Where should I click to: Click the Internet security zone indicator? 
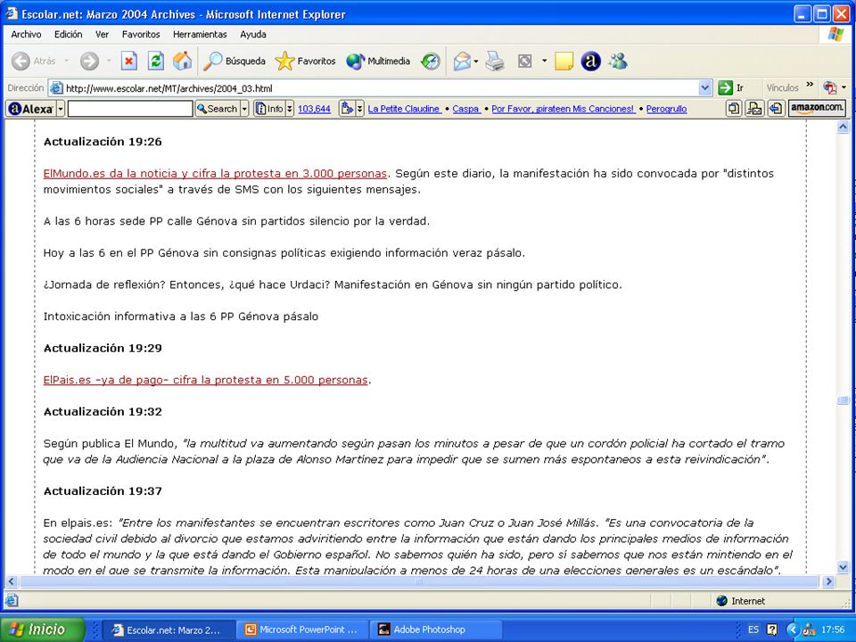pos(740,600)
